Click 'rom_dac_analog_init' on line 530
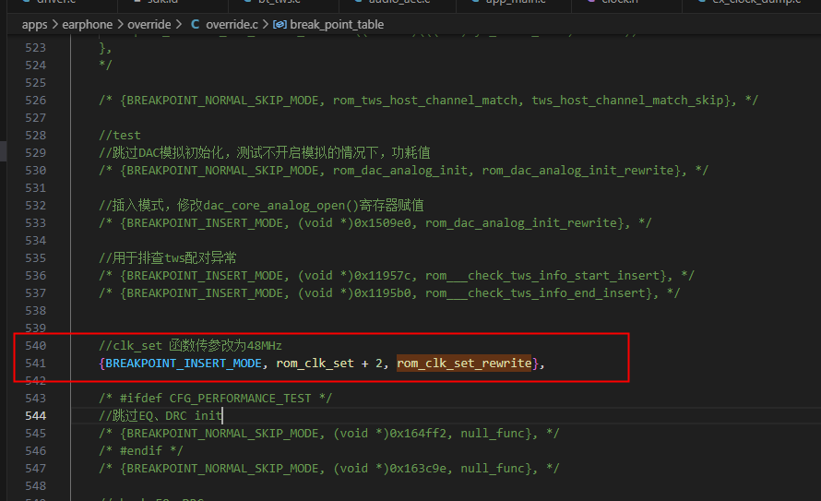 [x=400, y=170]
